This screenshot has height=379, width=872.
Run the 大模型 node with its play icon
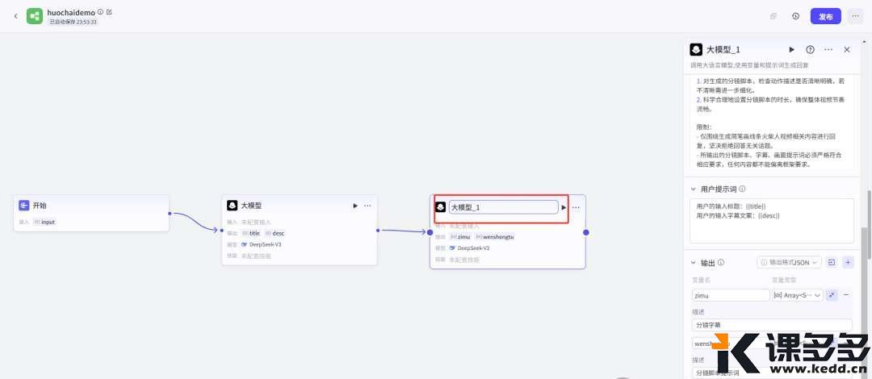pos(355,206)
